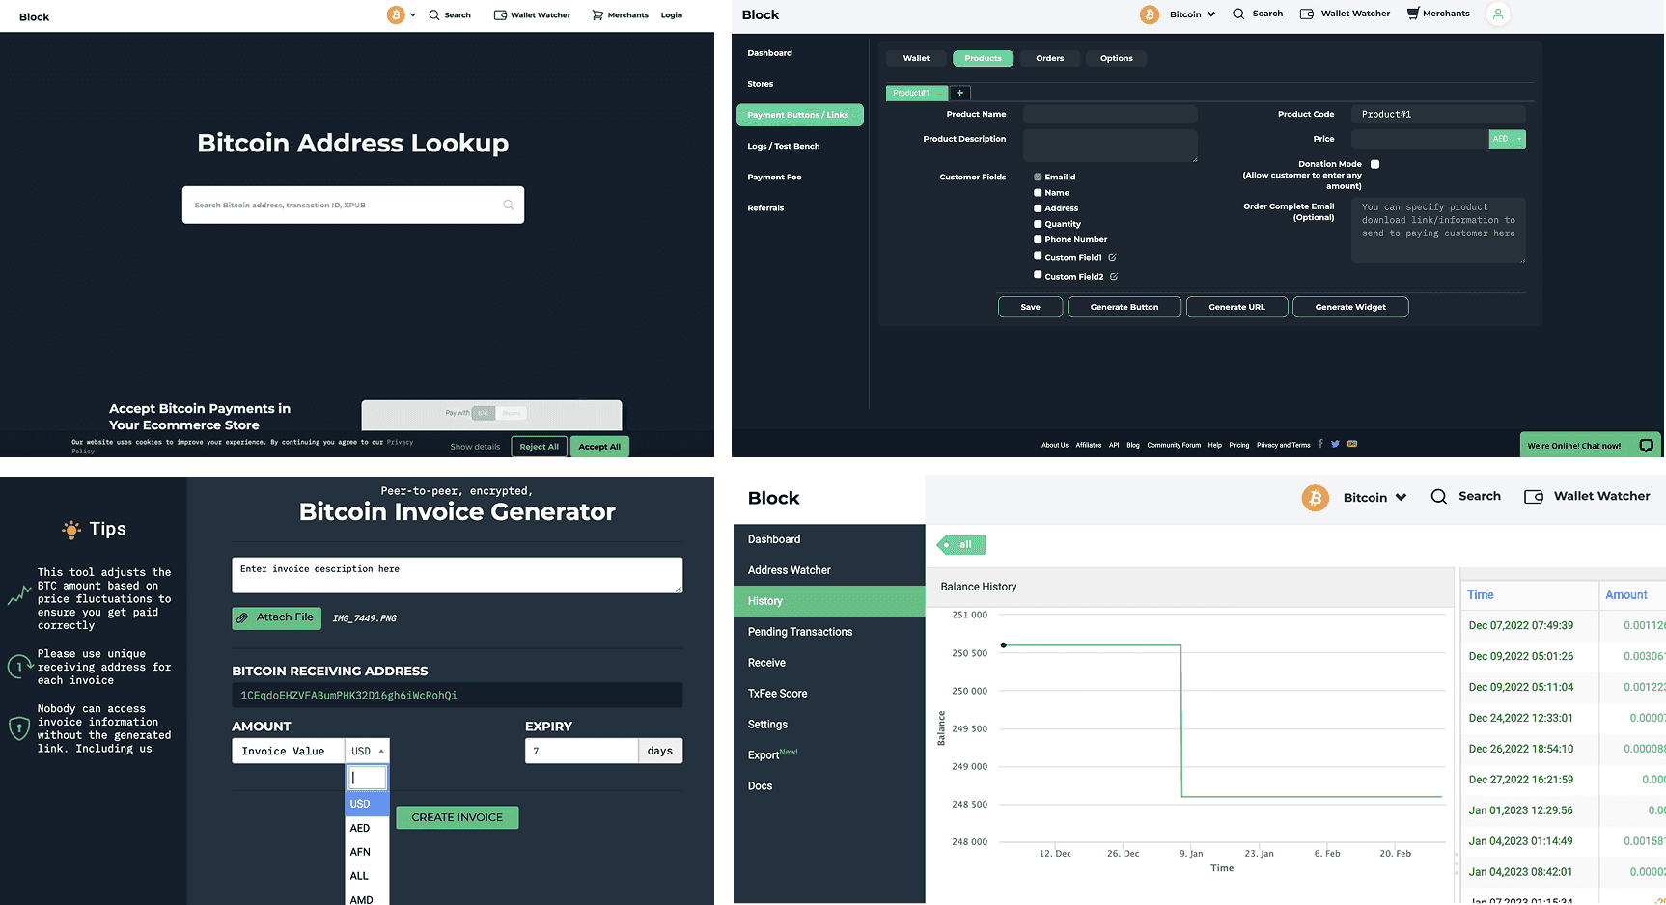
Task: Open the USD currency dropdown in invoice generator
Action: pos(367,751)
